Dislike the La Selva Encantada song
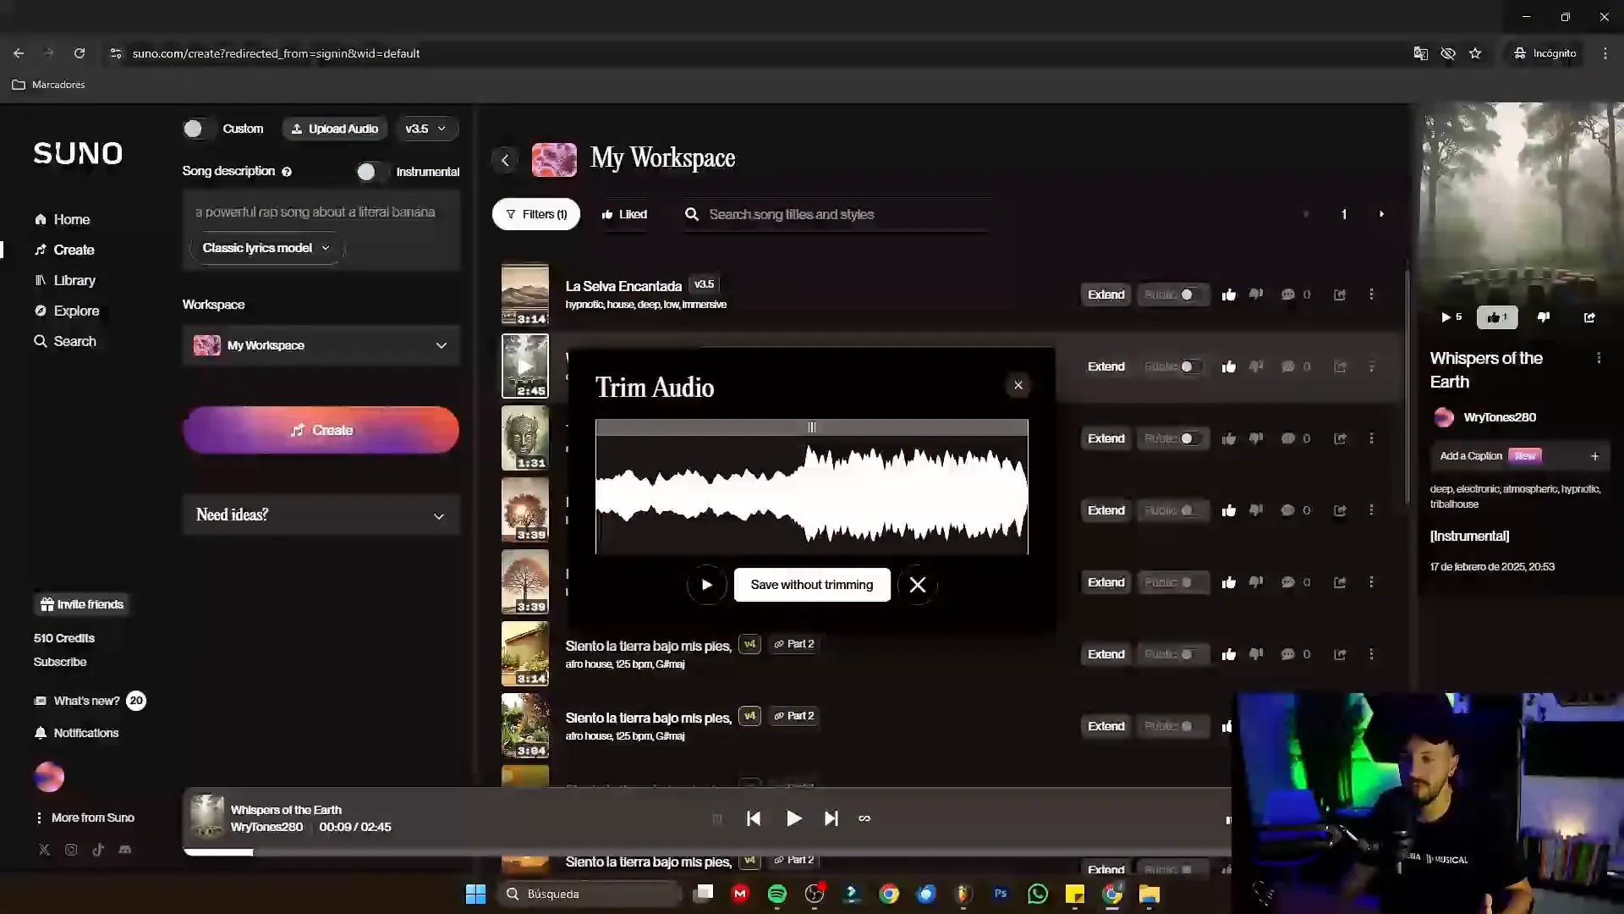 (1256, 295)
